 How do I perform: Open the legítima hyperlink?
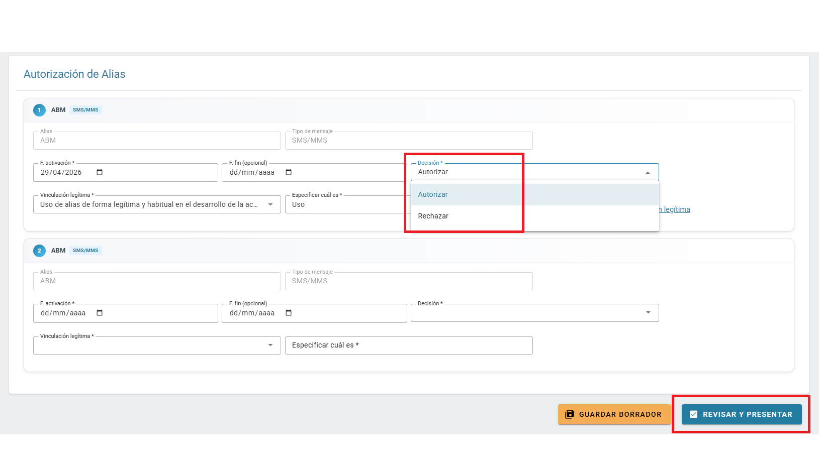point(675,209)
